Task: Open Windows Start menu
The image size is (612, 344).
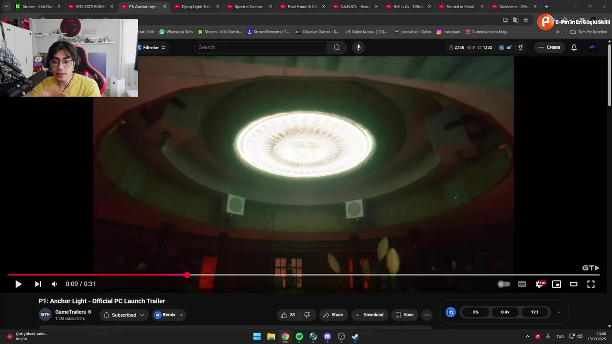Action: tap(257, 336)
